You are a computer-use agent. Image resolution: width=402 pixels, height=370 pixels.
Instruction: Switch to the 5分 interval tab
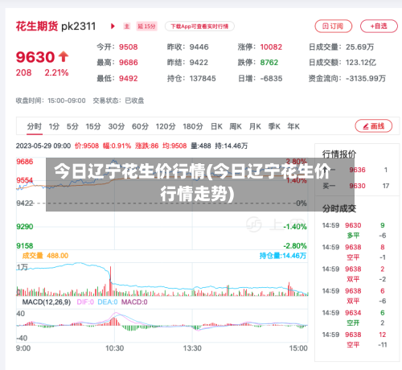(72, 126)
